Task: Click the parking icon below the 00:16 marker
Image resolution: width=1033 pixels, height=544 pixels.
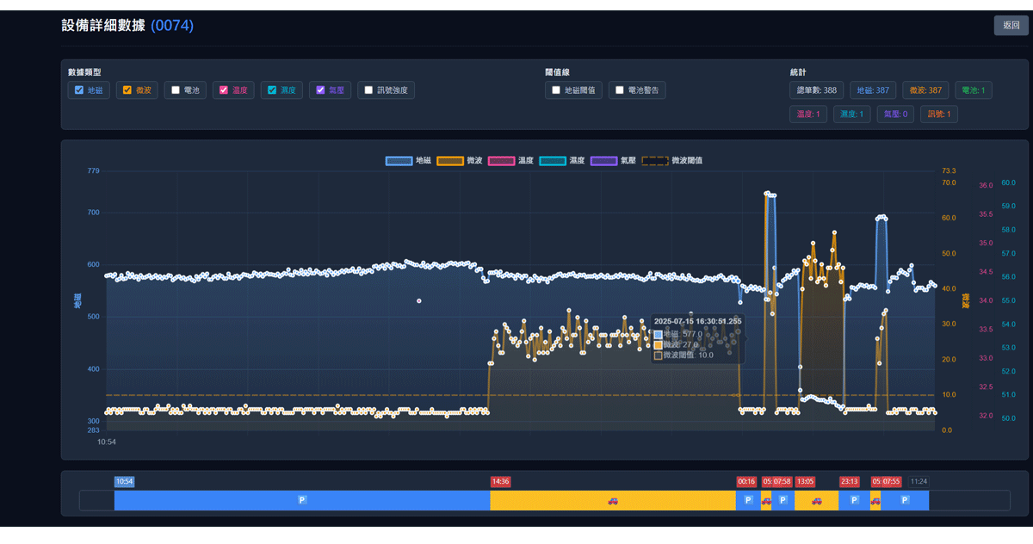Action: coord(748,500)
